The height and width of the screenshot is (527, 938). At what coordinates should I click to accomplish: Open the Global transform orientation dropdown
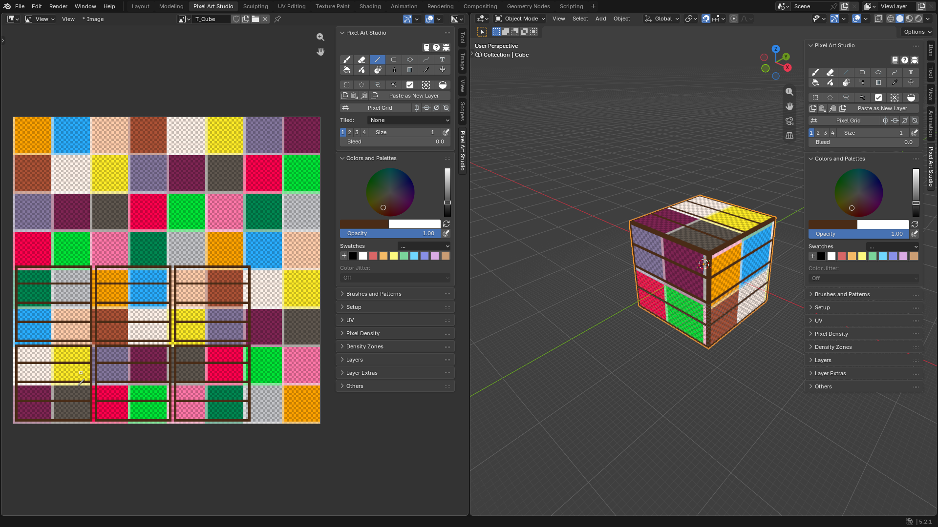(662, 19)
